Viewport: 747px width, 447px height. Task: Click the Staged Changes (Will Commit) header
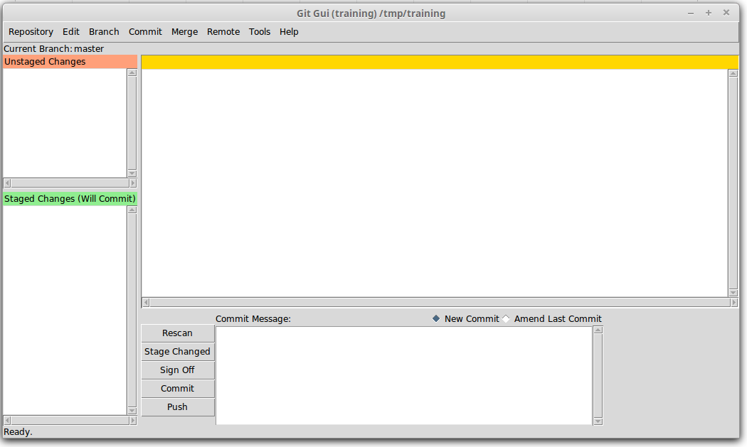point(70,199)
